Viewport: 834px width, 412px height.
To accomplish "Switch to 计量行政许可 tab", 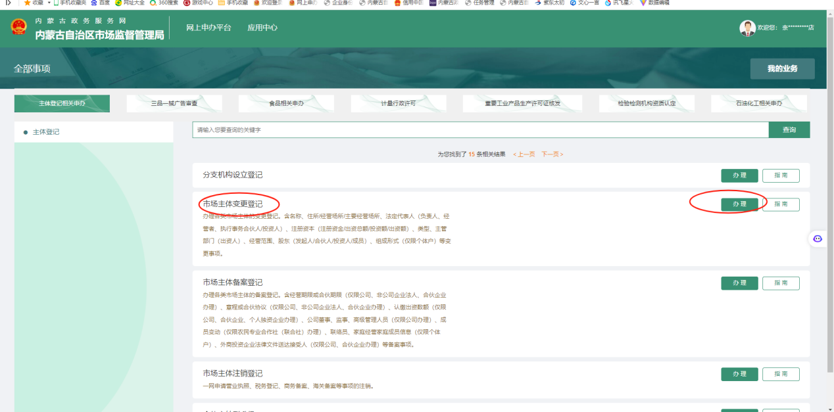I will click(399, 104).
